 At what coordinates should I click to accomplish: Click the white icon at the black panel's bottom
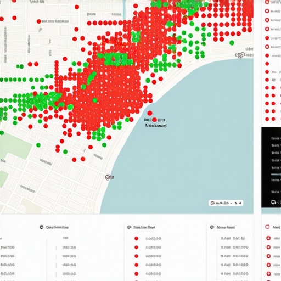(273, 202)
